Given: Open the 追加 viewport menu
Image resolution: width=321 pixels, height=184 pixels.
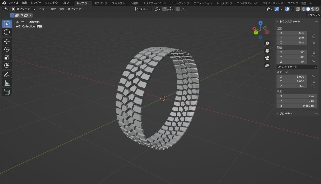Looking at the screenshot, I should click(x=62, y=9).
